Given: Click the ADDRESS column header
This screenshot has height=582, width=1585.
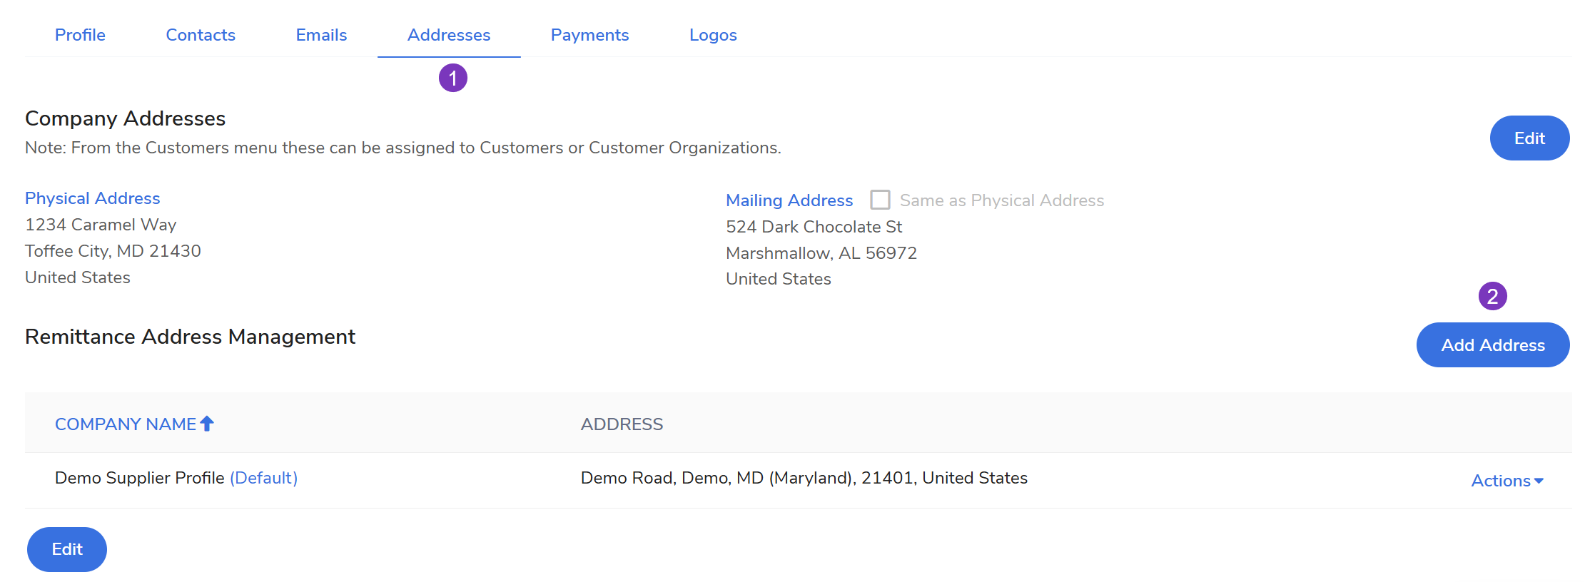Looking at the screenshot, I should coord(622,424).
